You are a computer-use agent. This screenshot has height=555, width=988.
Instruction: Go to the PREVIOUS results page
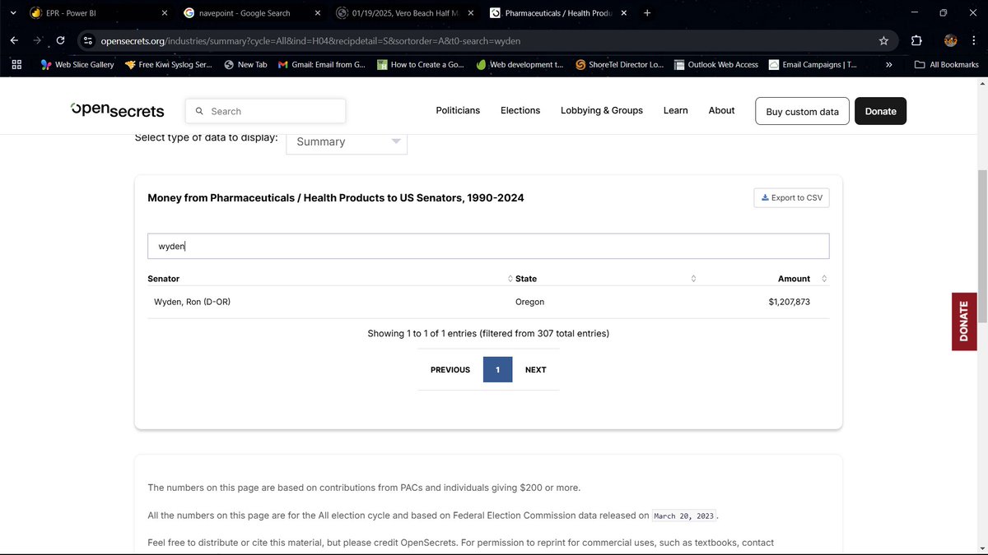[450, 370]
